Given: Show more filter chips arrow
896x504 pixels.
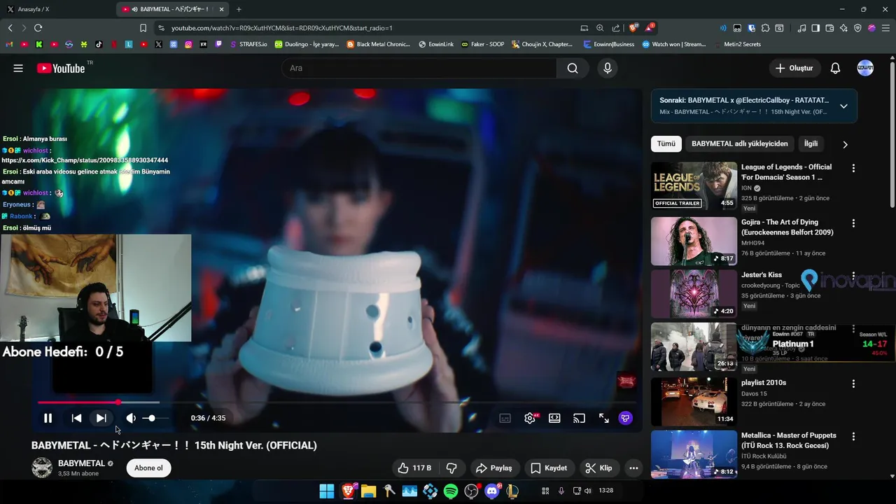Looking at the screenshot, I should (x=845, y=144).
